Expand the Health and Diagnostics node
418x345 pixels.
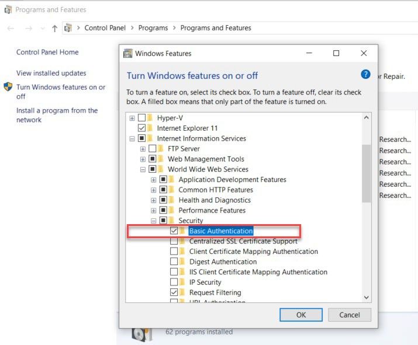pyautogui.click(x=154, y=200)
